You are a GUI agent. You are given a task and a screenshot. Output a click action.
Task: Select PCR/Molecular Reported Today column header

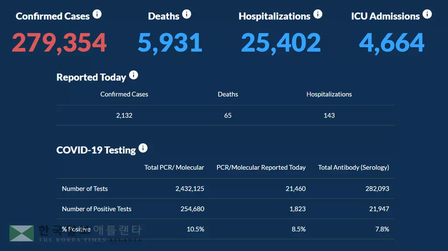point(261,167)
